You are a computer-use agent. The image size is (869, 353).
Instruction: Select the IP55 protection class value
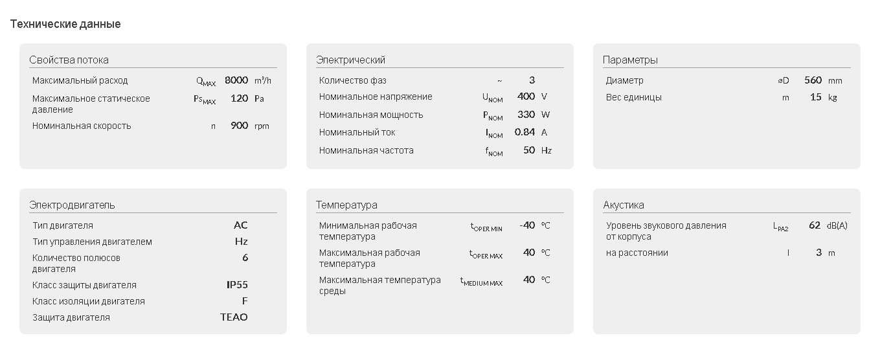237,285
